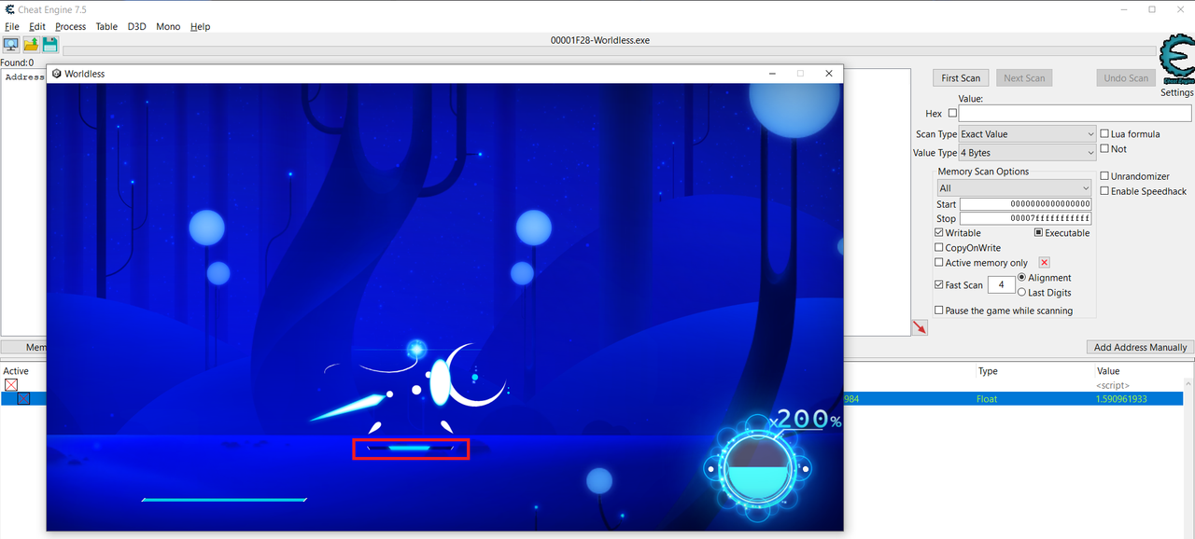This screenshot has width=1195, height=539.
Task: Open the D3D menu
Action: tap(137, 27)
